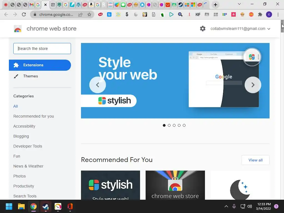Viewport: 284px width, 213px height.
Task: Open the tab search dropdown arrow
Action: coord(239,4)
